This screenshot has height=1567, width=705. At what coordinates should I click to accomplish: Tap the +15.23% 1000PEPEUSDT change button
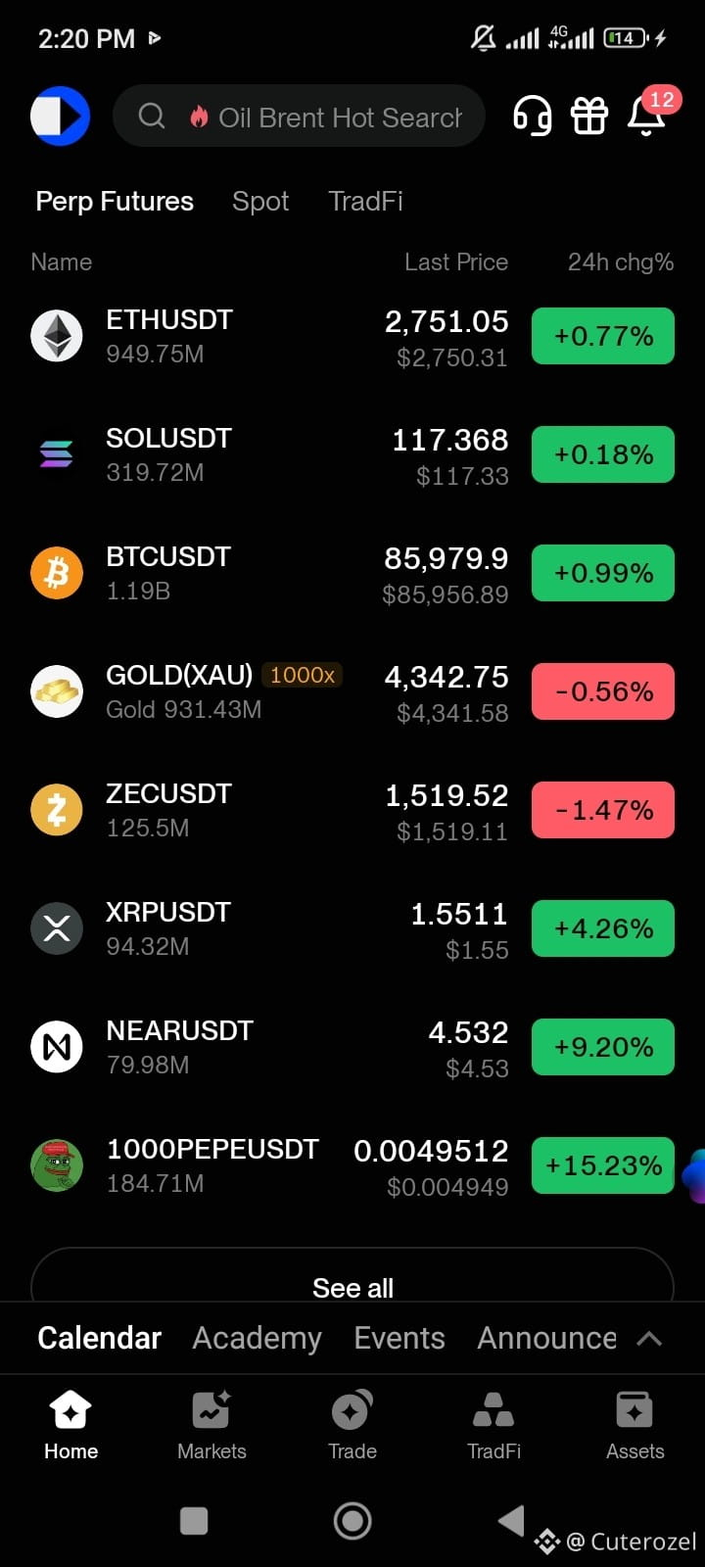pos(603,1165)
